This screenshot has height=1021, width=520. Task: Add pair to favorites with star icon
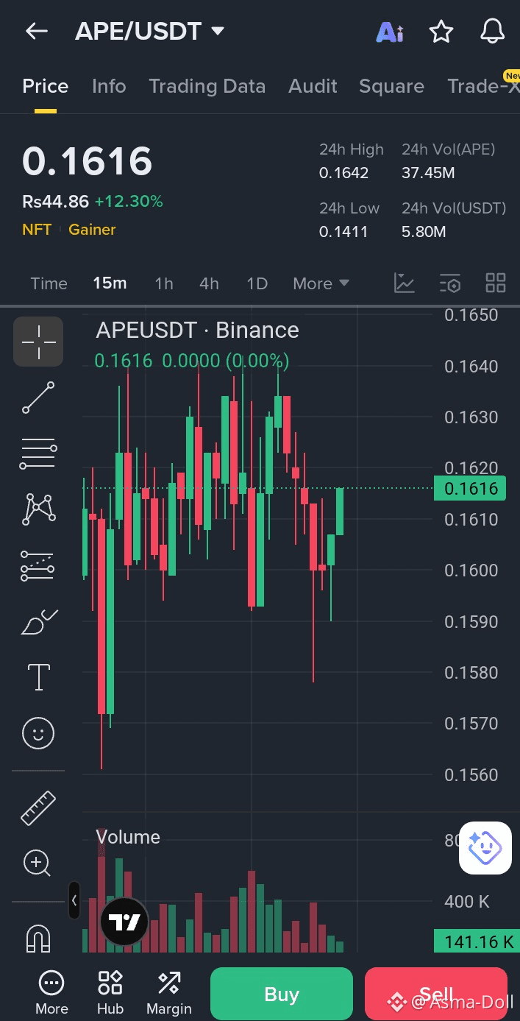(441, 31)
